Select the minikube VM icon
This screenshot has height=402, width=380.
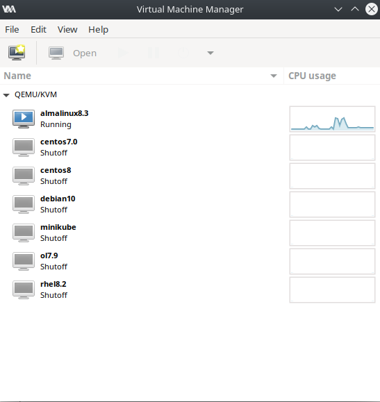pos(24,233)
